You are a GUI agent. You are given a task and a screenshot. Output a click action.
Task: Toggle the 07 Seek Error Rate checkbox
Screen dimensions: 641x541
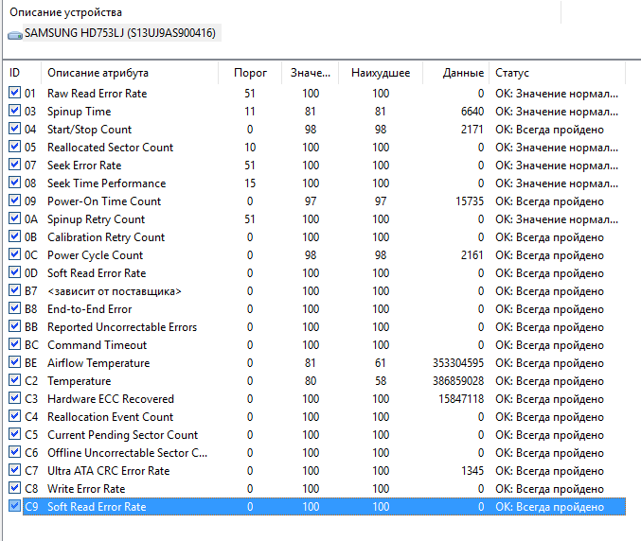(14, 165)
